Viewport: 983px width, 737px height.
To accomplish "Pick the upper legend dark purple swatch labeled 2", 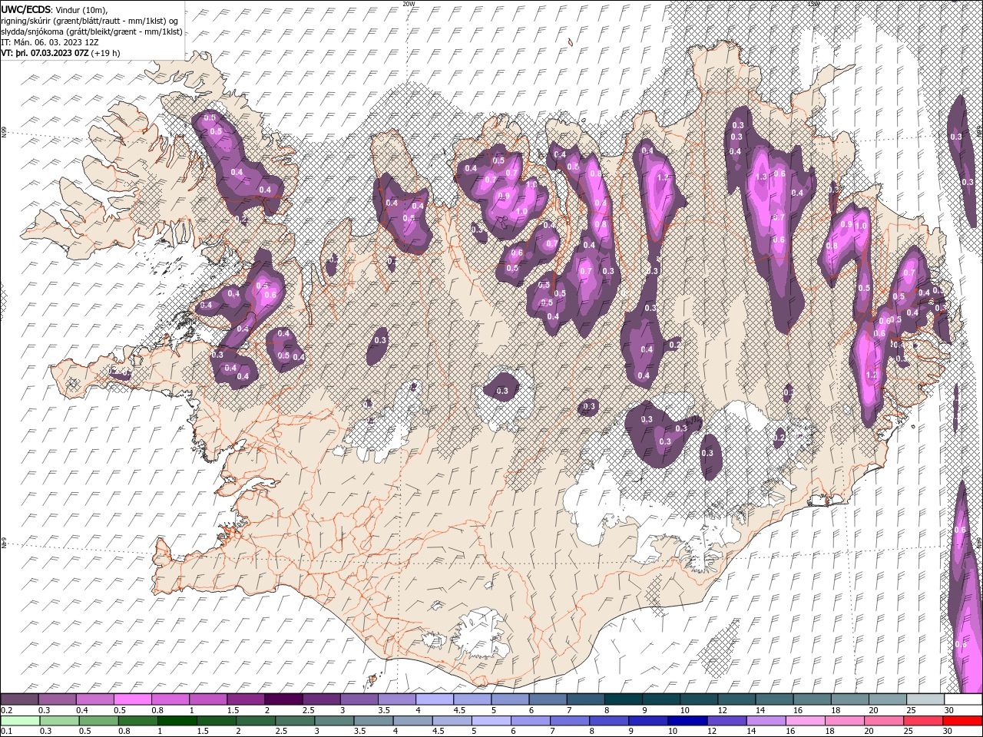I will tap(283, 699).
